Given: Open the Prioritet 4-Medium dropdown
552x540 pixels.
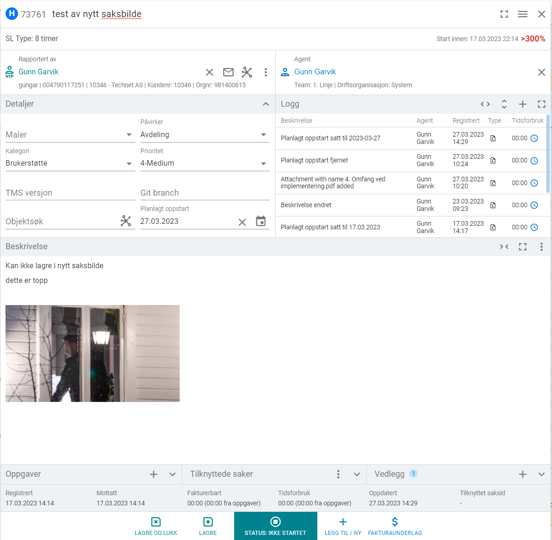Looking at the screenshot, I should tap(205, 163).
